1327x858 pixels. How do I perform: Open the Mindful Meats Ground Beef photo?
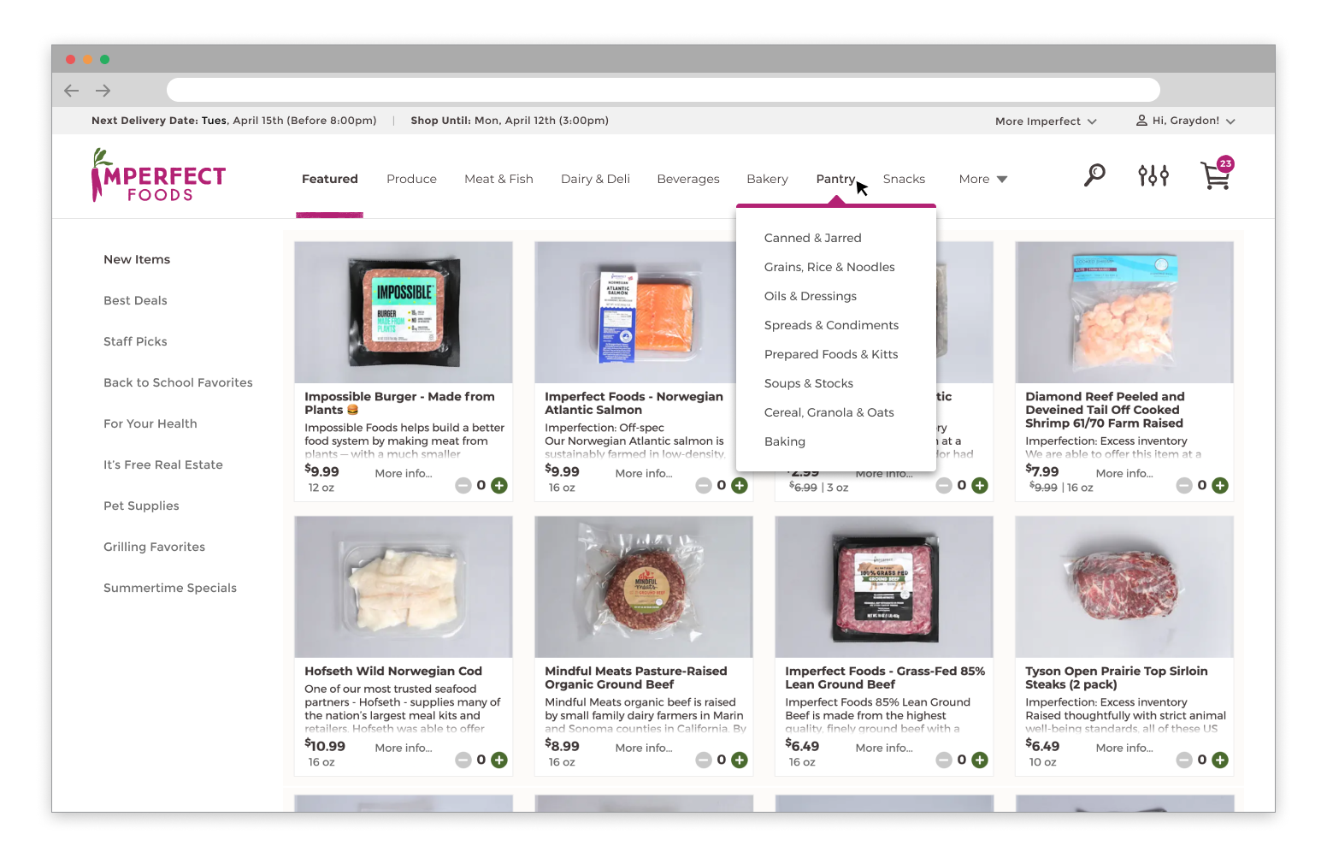pyautogui.click(x=644, y=587)
